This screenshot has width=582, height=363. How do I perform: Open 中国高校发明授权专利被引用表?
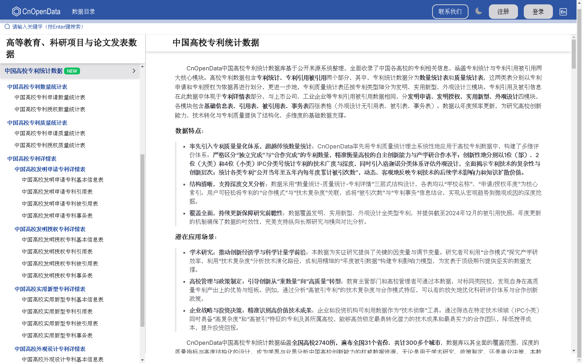60,264
